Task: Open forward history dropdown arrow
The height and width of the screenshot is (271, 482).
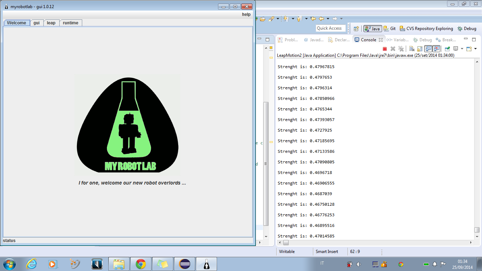Action: (341, 19)
